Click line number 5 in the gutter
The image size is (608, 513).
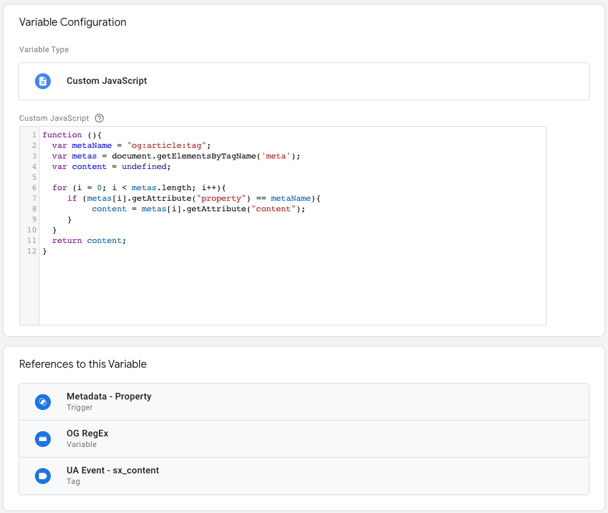click(x=34, y=177)
